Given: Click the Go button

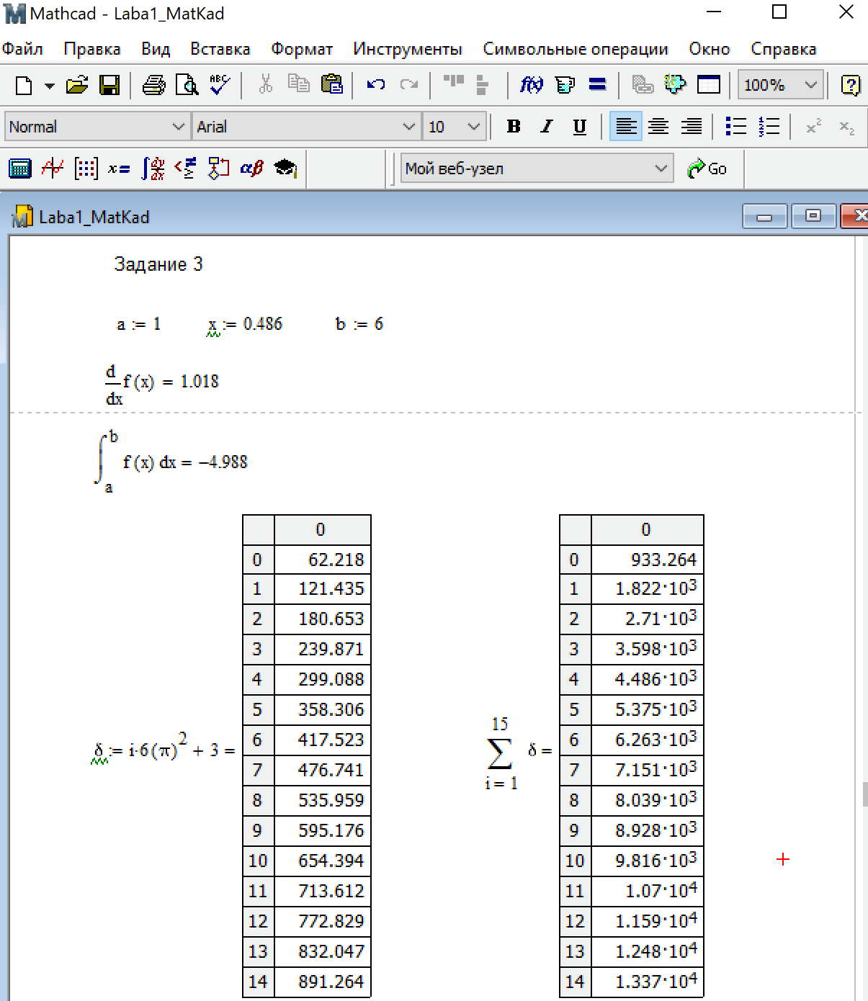Looking at the screenshot, I should click(x=707, y=169).
